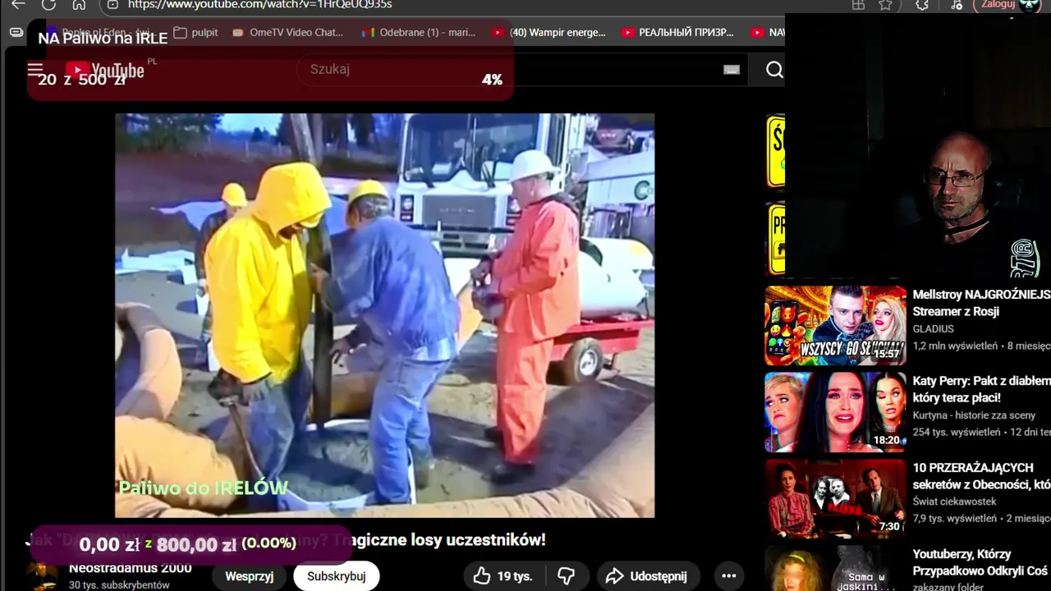Like the video with thumbs up
The height and width of the screenshot is (591, 1051).
[503, 576]
